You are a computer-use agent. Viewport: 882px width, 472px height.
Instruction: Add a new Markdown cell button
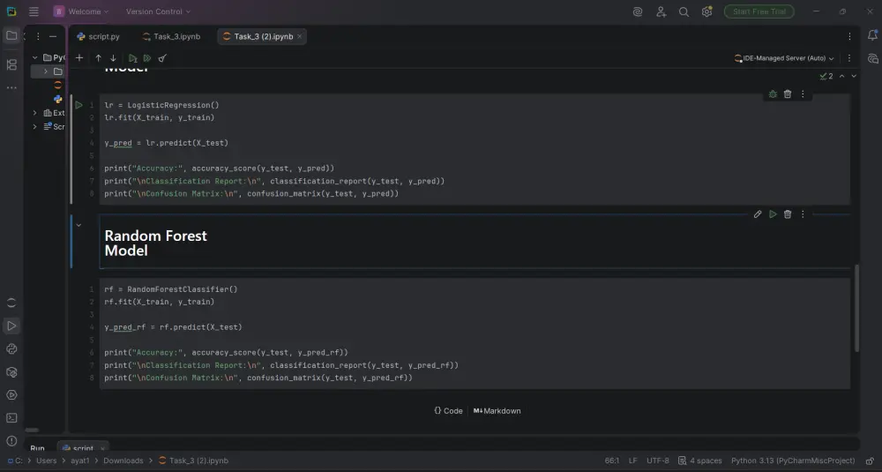pos(497,410)
